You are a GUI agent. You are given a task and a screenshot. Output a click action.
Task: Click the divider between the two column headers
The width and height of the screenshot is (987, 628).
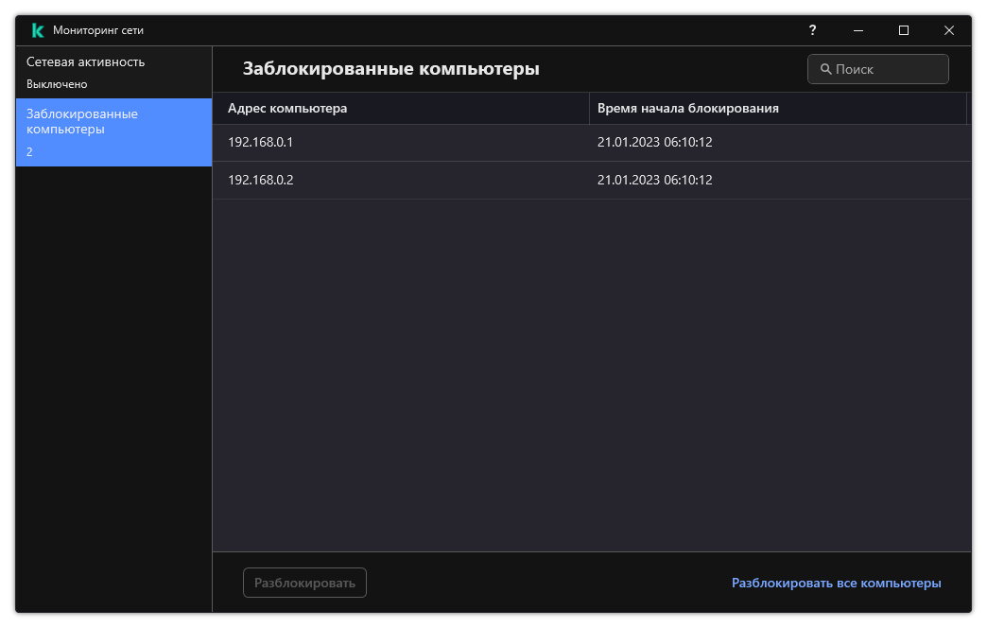589,108
